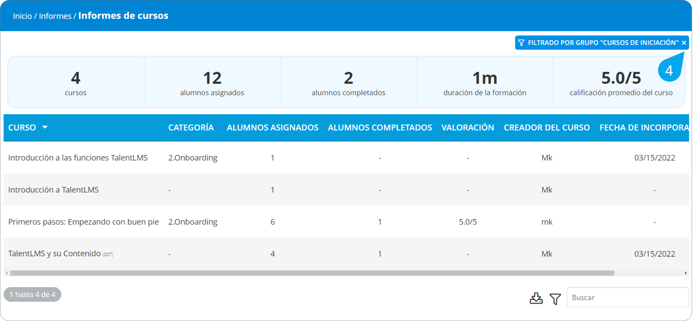Click the Informes de cursos page title
695x321 pixels.
(123, 16)
